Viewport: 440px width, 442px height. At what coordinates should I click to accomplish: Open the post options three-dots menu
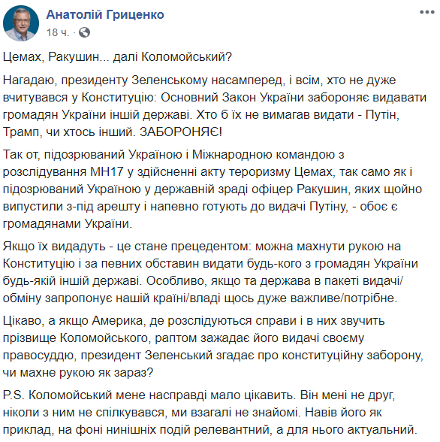(426, 12)
